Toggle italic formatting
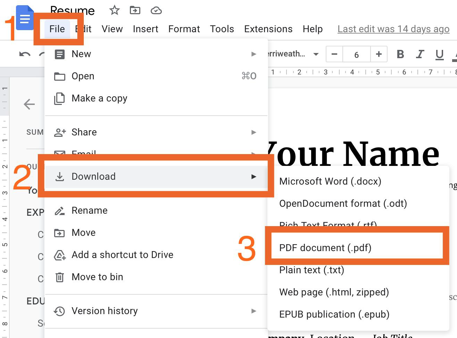 [x=420, y=54]
